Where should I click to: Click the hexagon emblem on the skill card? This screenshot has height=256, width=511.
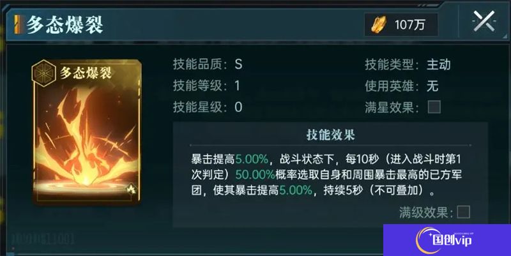click(x=43, y=73)
